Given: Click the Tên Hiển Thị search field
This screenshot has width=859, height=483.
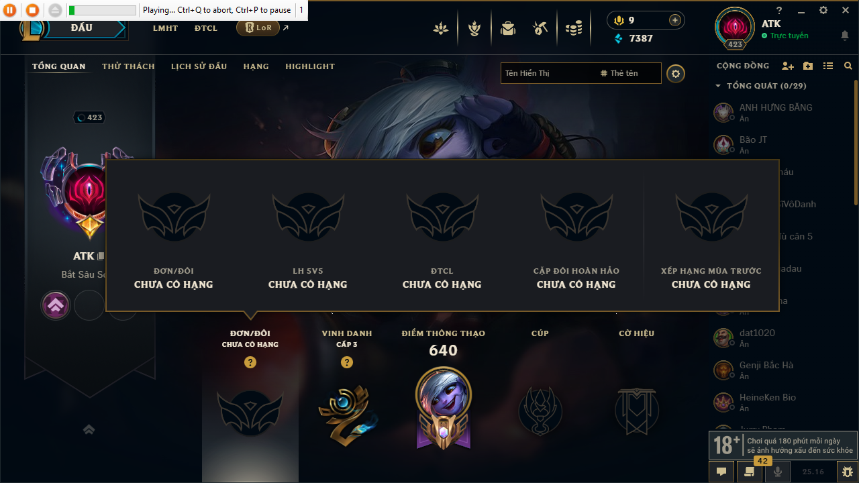Looking at the screenshot, I should click(x=548, y=73).
